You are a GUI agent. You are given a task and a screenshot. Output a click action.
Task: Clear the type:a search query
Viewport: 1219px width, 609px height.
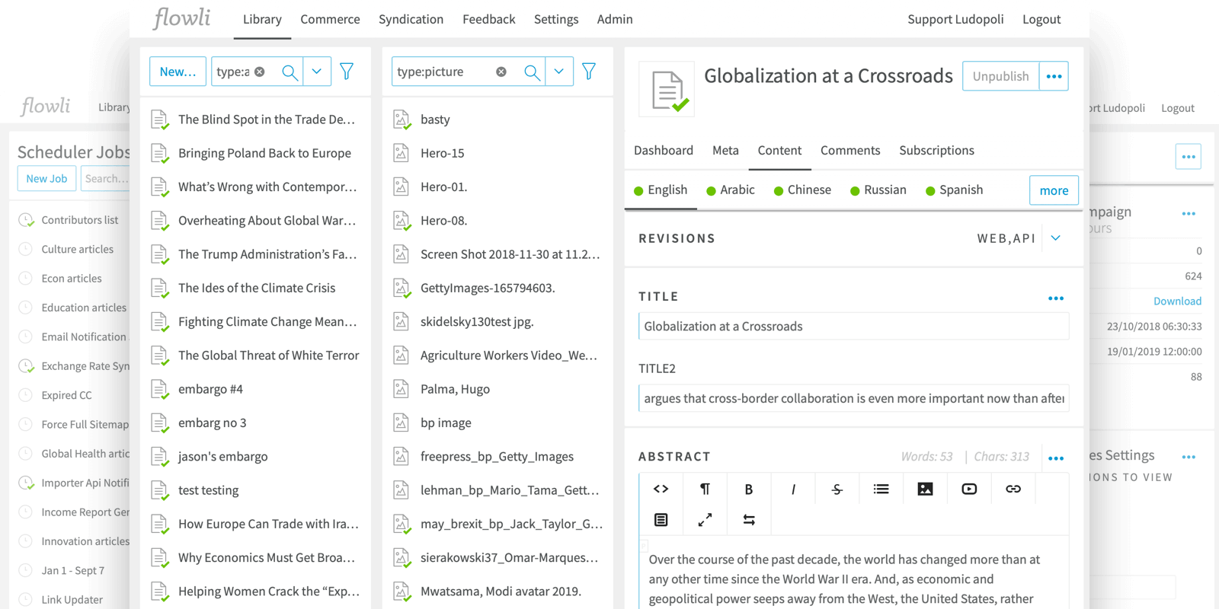pyautogui.click(x=260, y=72)
